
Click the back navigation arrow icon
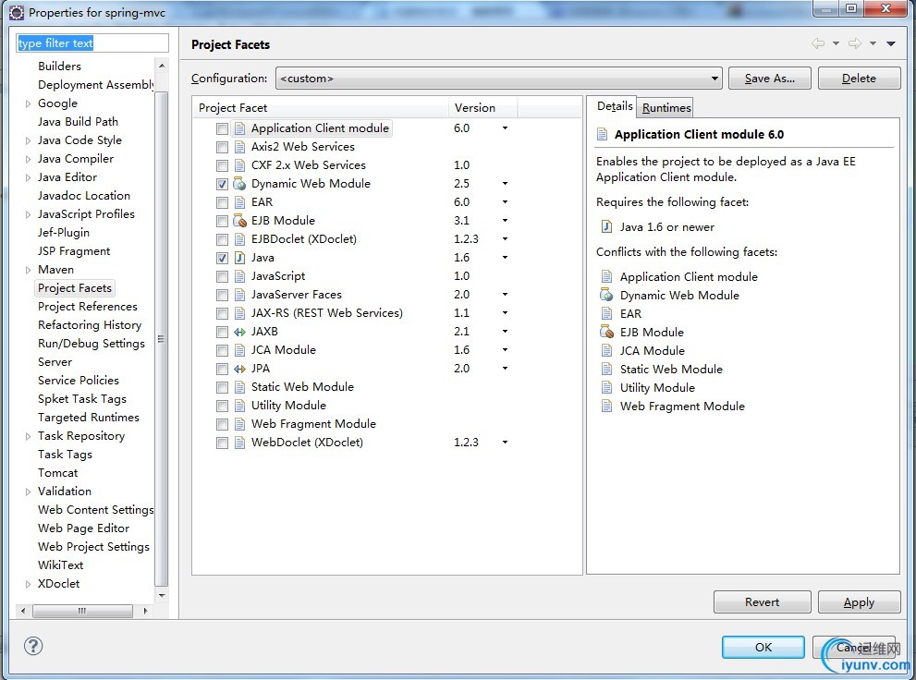(818, 43)
